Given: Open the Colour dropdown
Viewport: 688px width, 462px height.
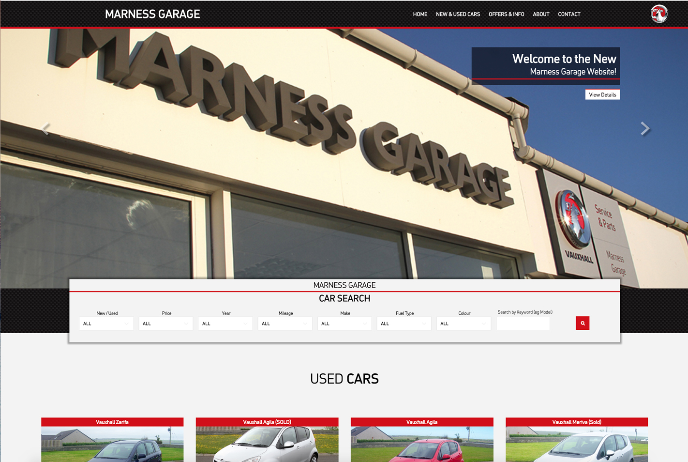Looking at the screenshot, I should (x=464, y=323).
